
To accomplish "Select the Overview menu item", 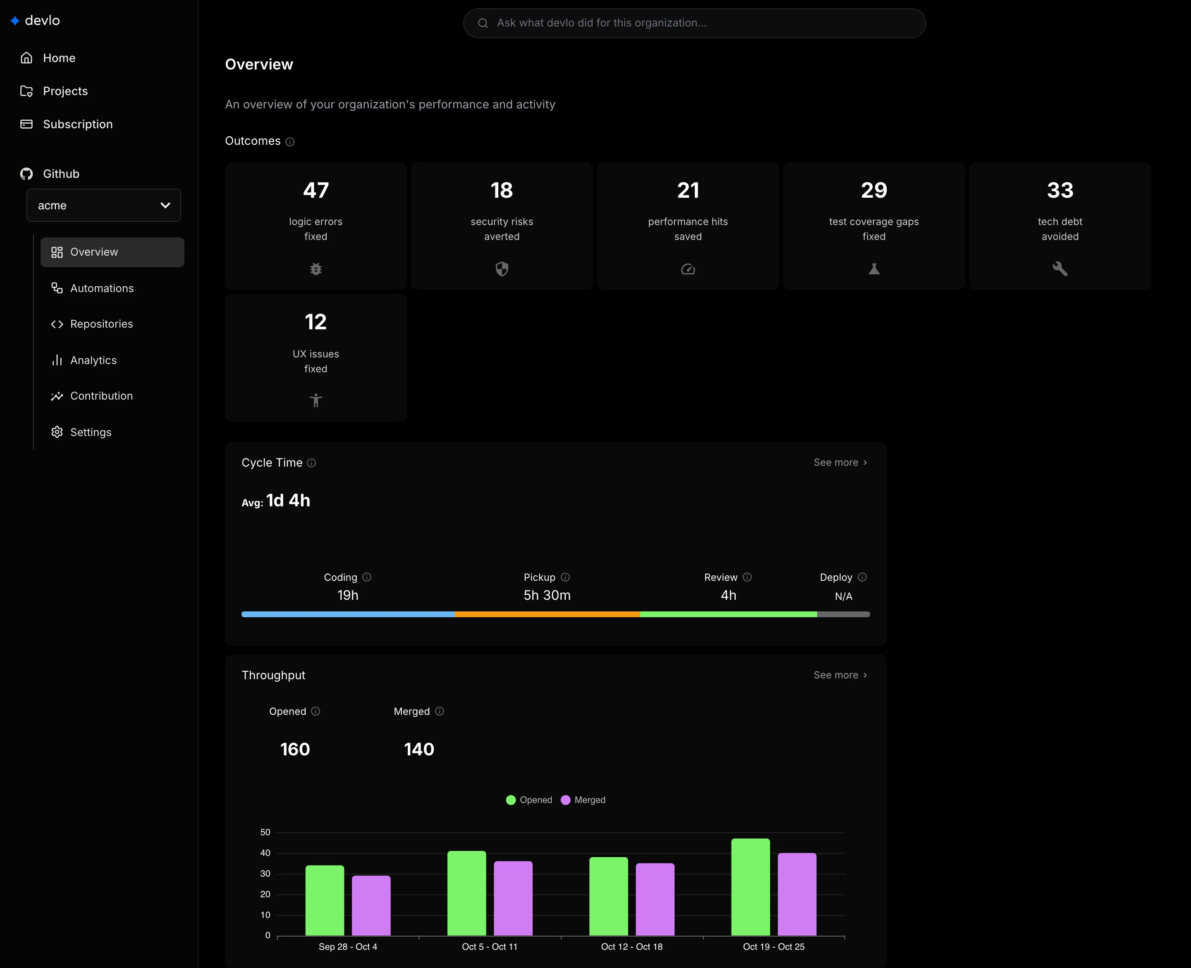I will 112,252.
